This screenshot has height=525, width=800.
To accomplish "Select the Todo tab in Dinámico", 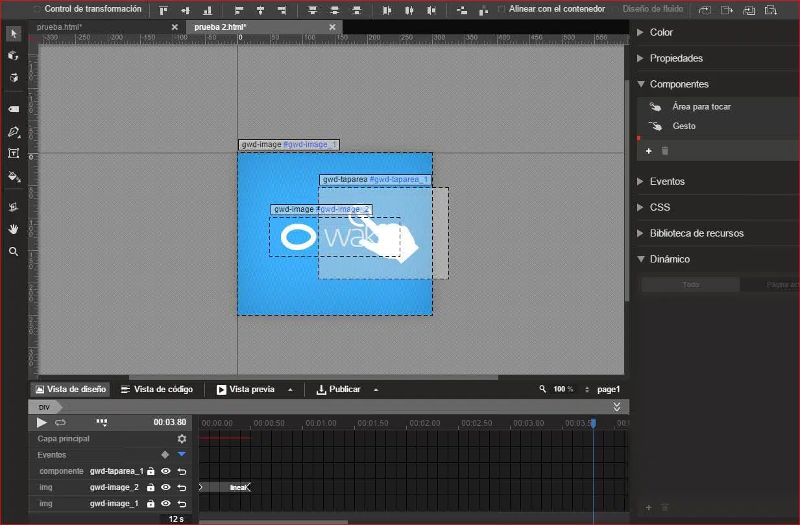I will pos(690,285).
